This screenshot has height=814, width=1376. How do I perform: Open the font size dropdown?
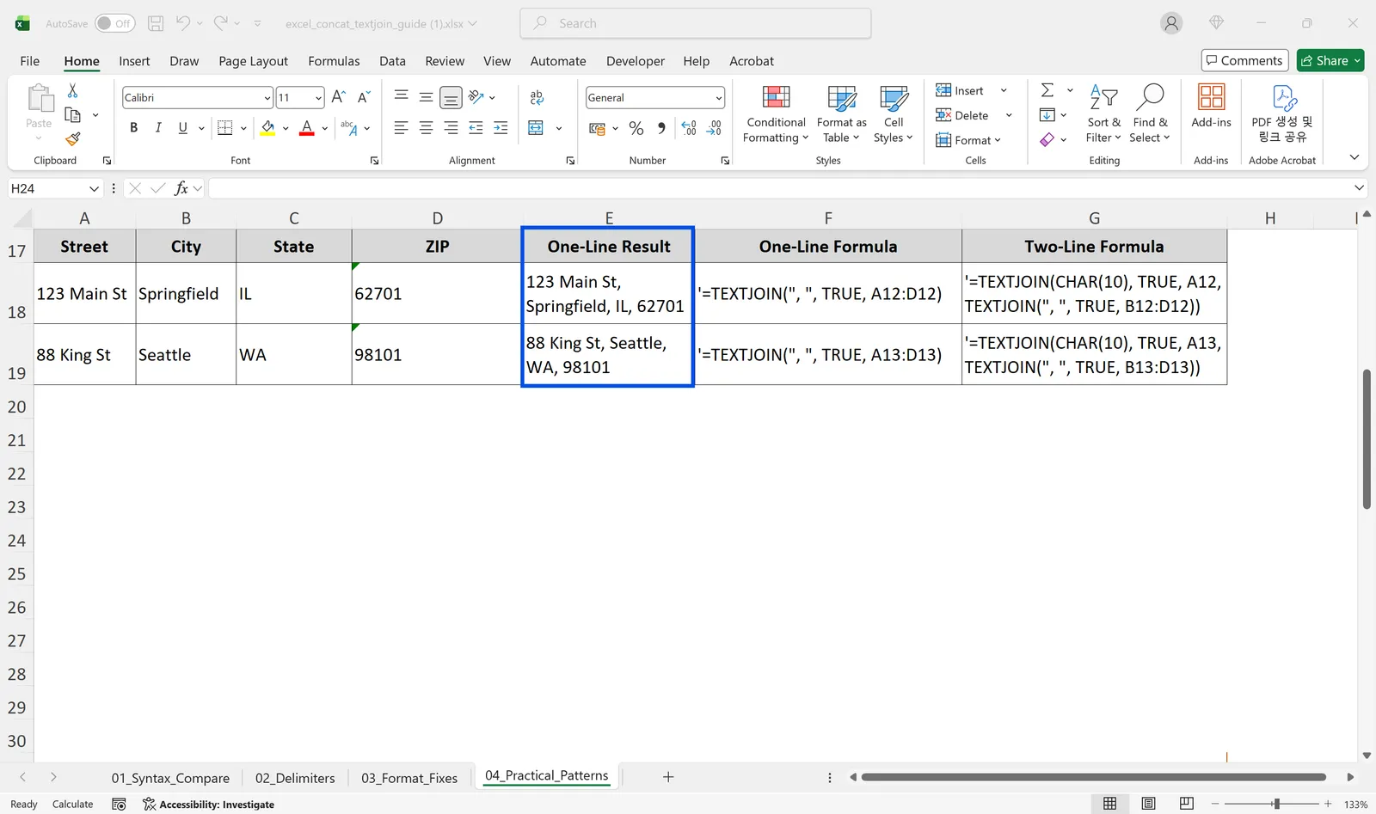point(318,98)
